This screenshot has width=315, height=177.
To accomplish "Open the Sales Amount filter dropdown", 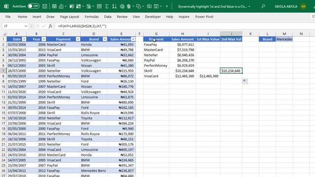I will coord(133,39).
